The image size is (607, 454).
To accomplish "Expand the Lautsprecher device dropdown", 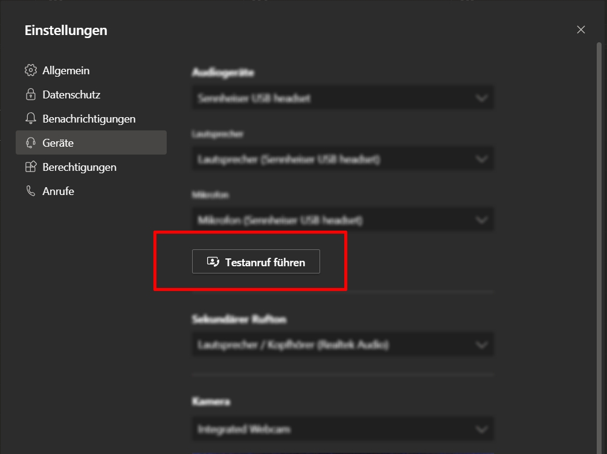I will 343,159.
